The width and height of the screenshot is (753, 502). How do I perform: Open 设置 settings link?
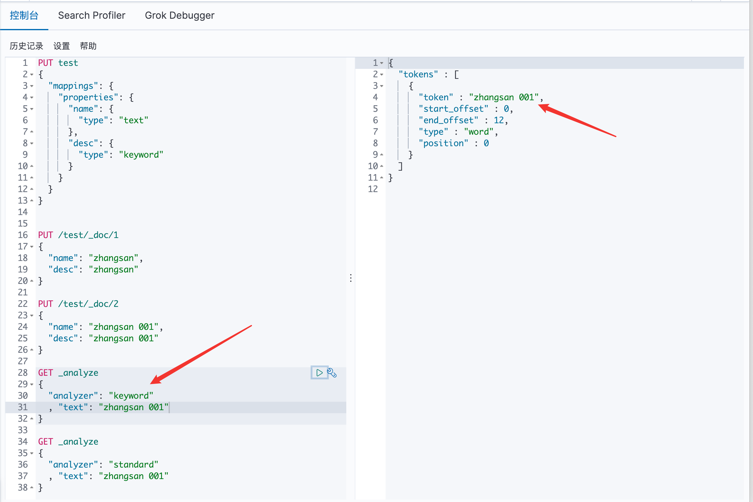[x=62, y=46]
